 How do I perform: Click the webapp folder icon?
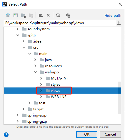pyautogui.click(x=42, y=72)
